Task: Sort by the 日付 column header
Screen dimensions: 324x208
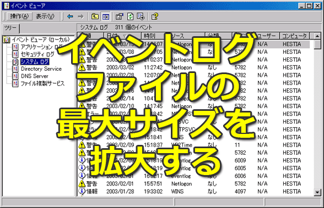Action: (122, 36)
